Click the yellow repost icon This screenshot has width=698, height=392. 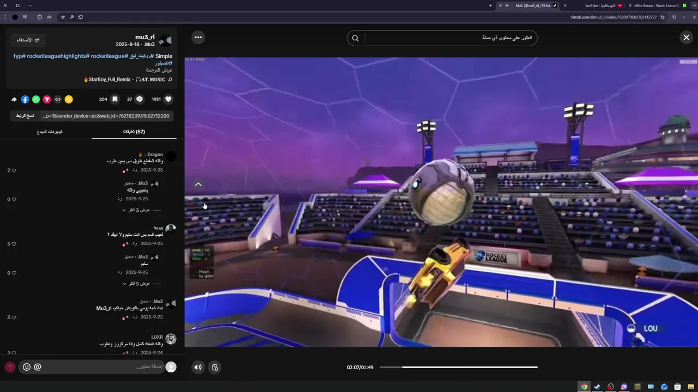(x=69, y=99)
